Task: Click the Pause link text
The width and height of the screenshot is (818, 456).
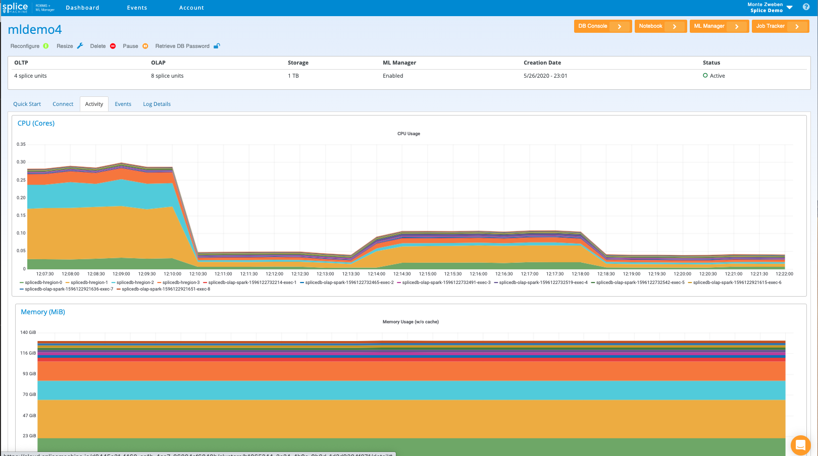Action: [x=130, y=46]
